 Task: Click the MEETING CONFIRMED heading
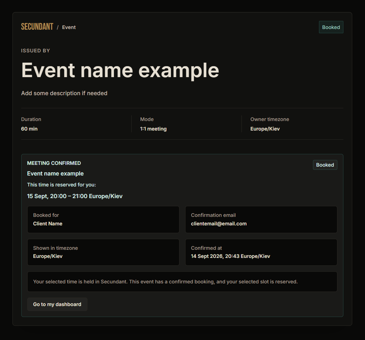click(x=54, y=163)
